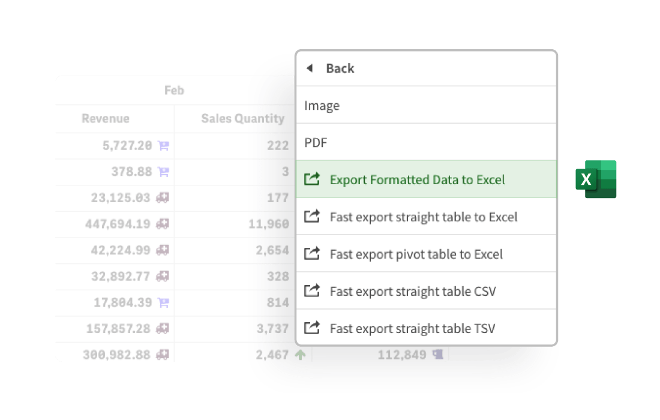Click the Revenue column header
Viewport: 660px width, 420px height.
[106, 119]
